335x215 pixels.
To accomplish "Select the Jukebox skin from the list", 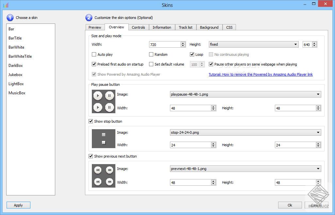I will tap(15, 74).
